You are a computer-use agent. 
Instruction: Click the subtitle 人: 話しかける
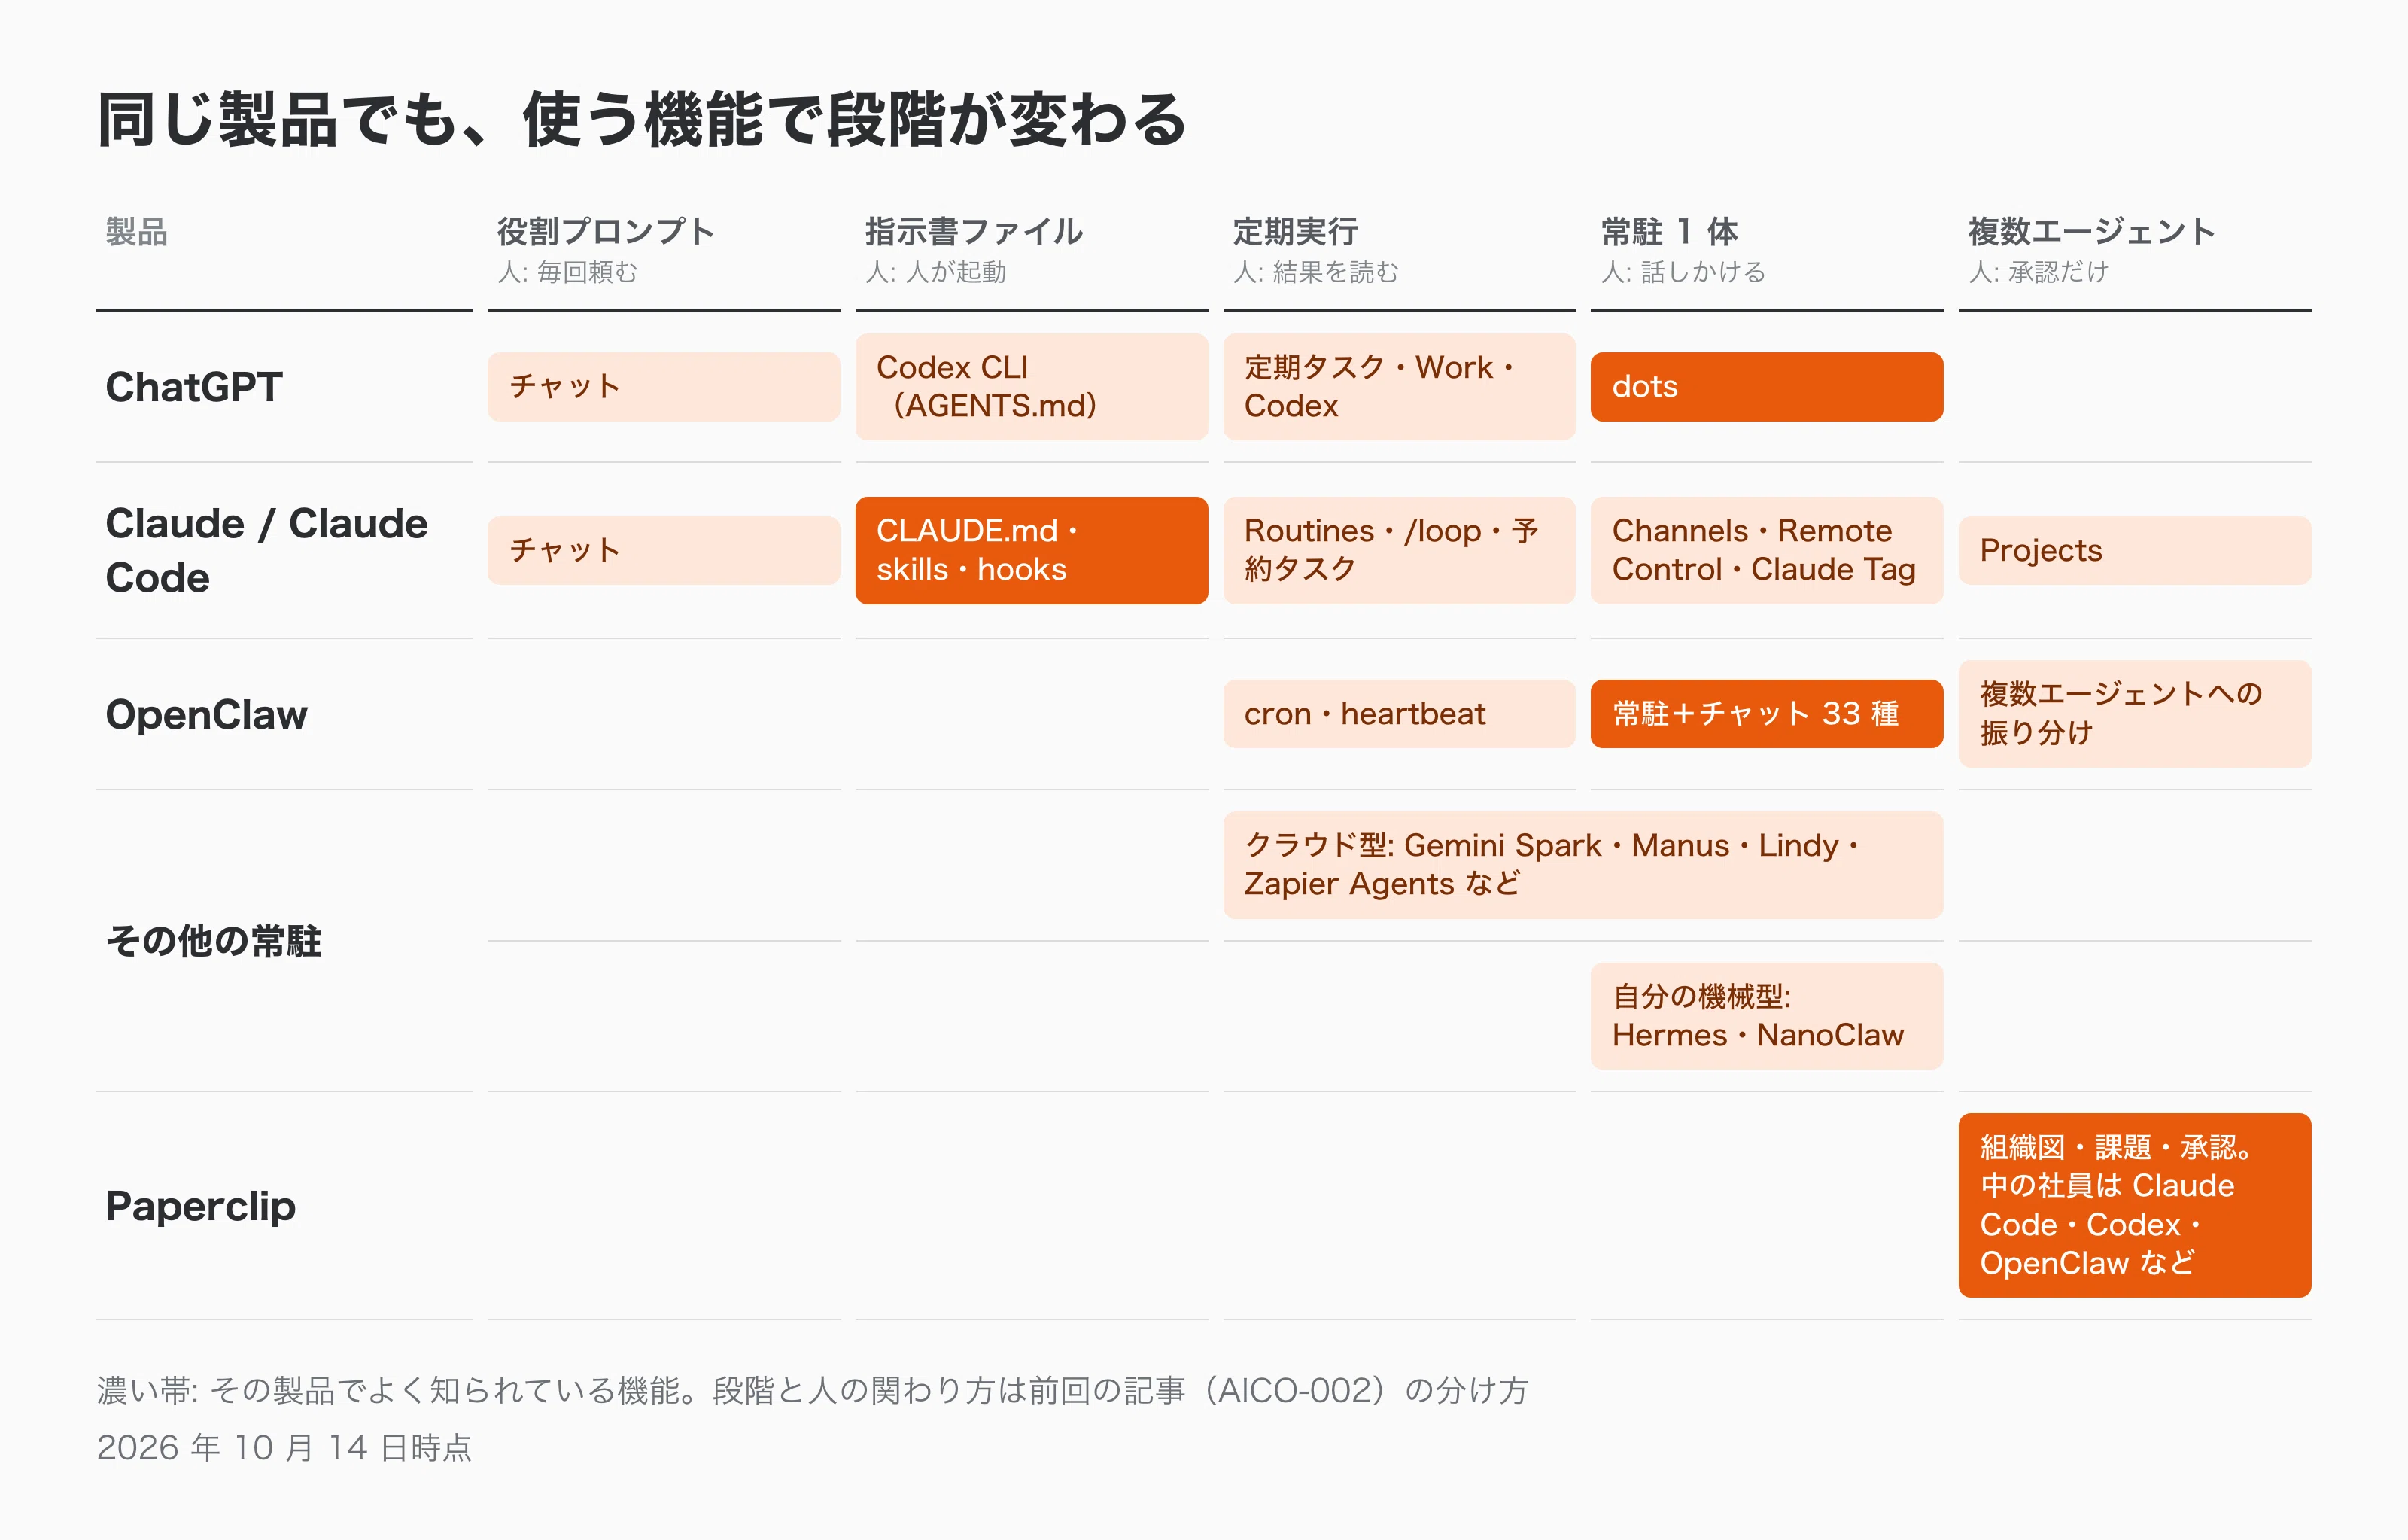tap(1683, 272)
